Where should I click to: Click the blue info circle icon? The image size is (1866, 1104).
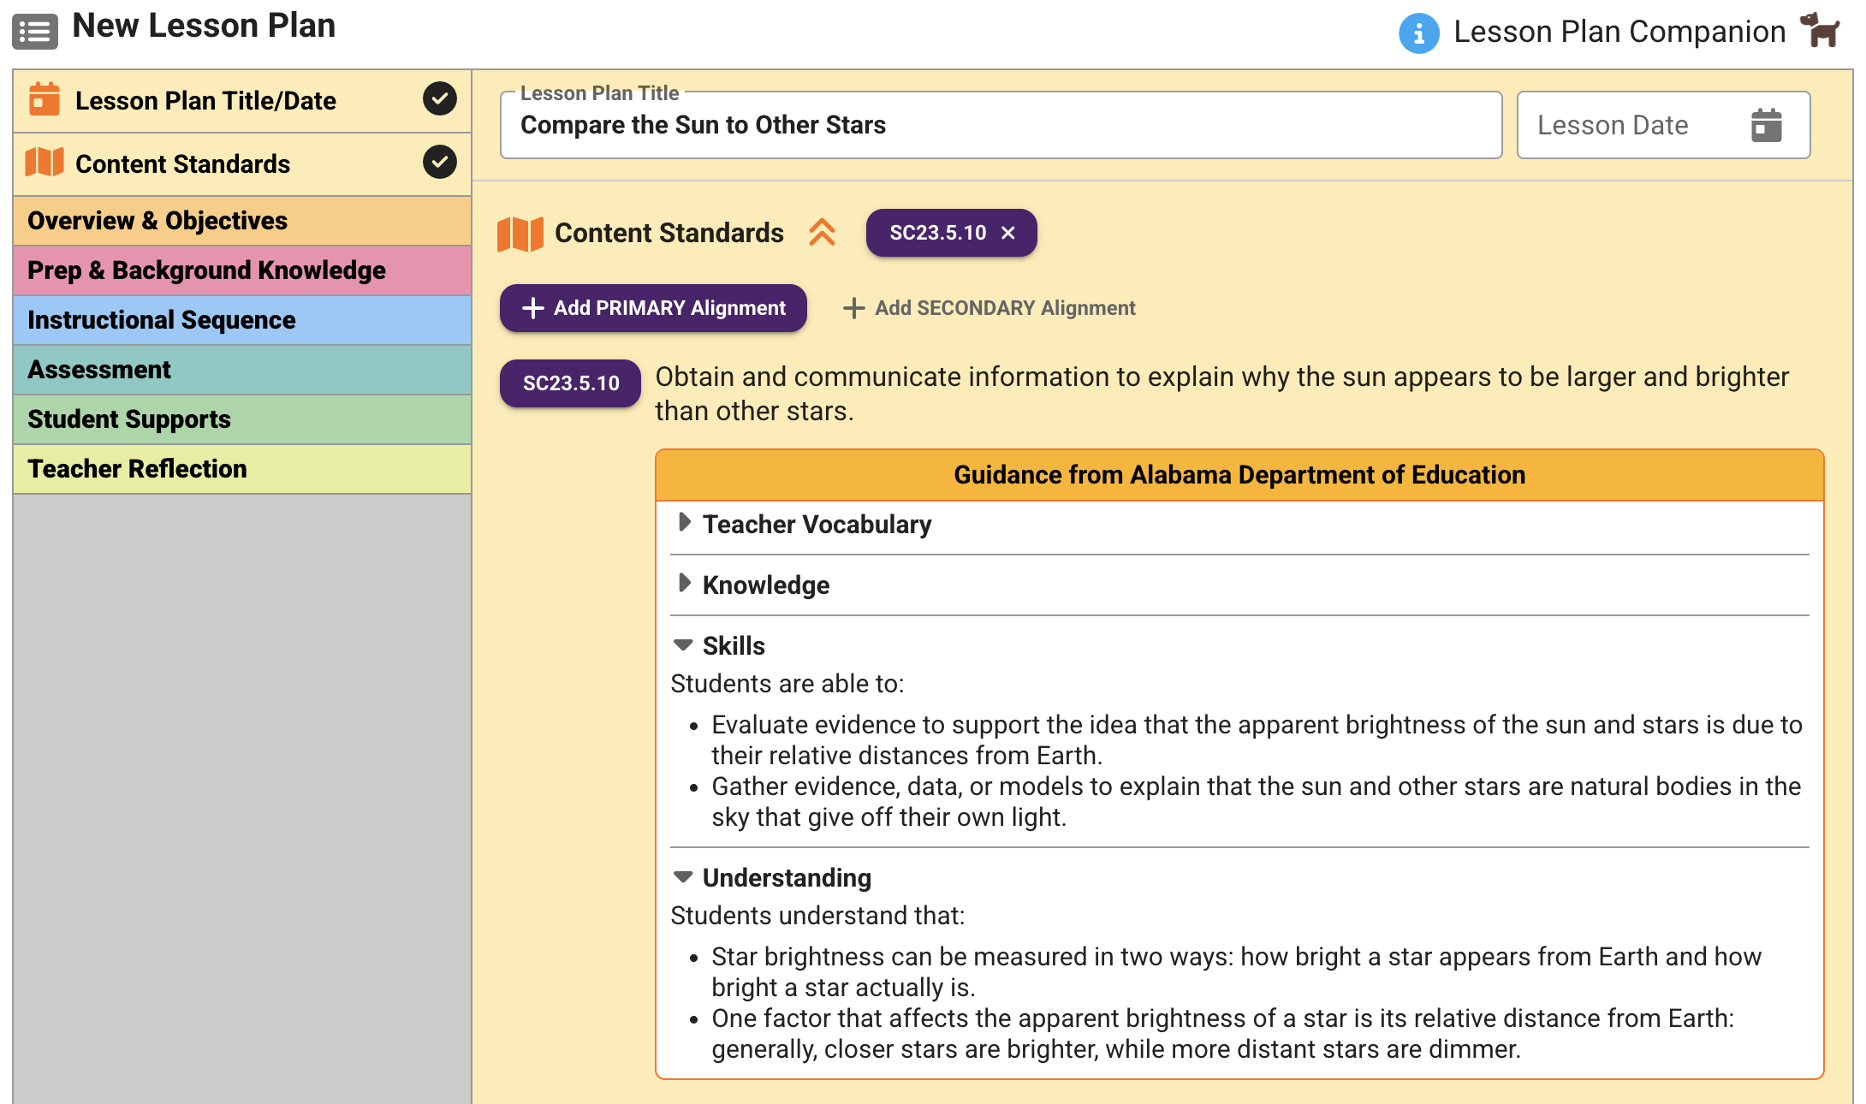(1418, 33)
